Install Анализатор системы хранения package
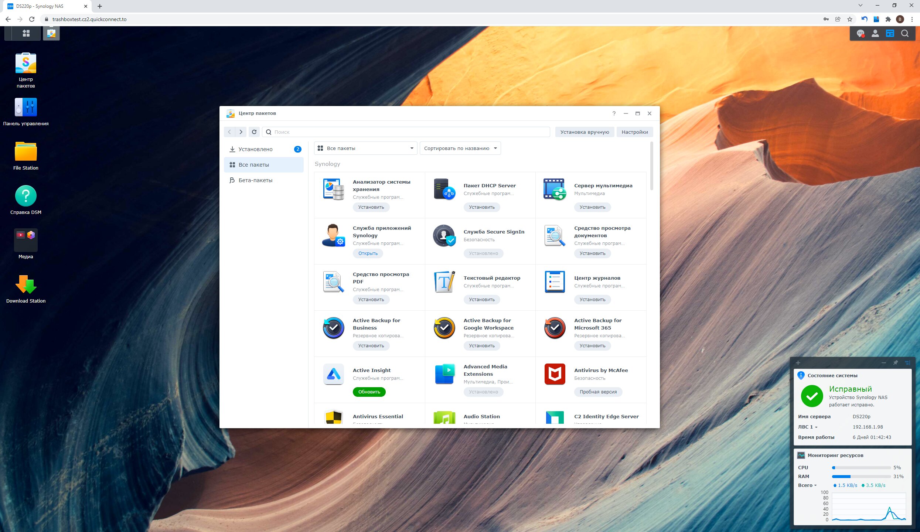Screen dimensions: 920x532 pyautogui.click(x=371, y=207)
